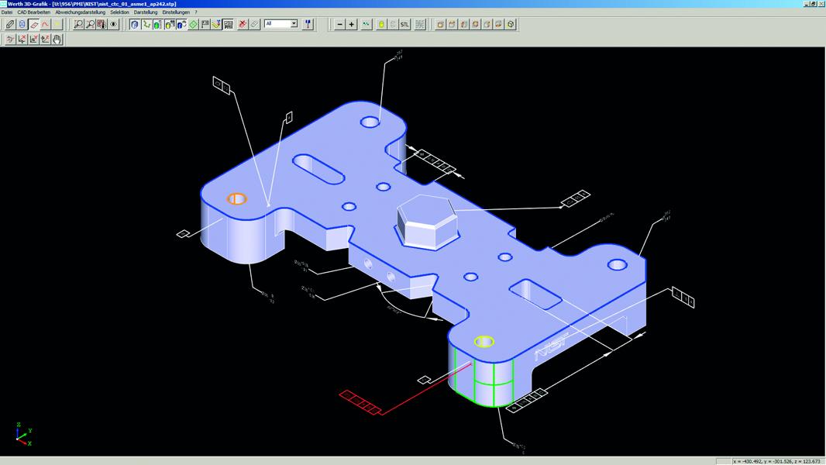Click the yellow-green cylinder icon
The image size is (826, 465).
click(x=381, y=24)
